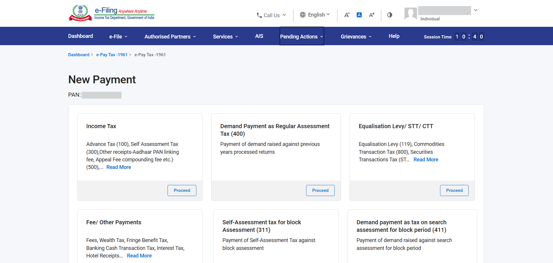Viewport: 553px width, 263px height.
Task: Proceed with Demand Payment as Regular Assessment
Action: point(320,190)
